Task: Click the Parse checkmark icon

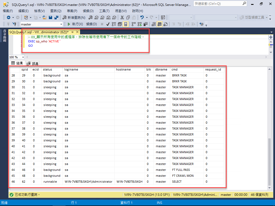Action: point(108,24)
